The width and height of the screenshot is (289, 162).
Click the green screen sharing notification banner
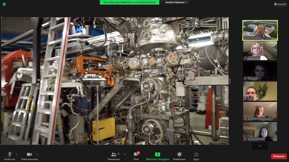(x=129, y=2)
